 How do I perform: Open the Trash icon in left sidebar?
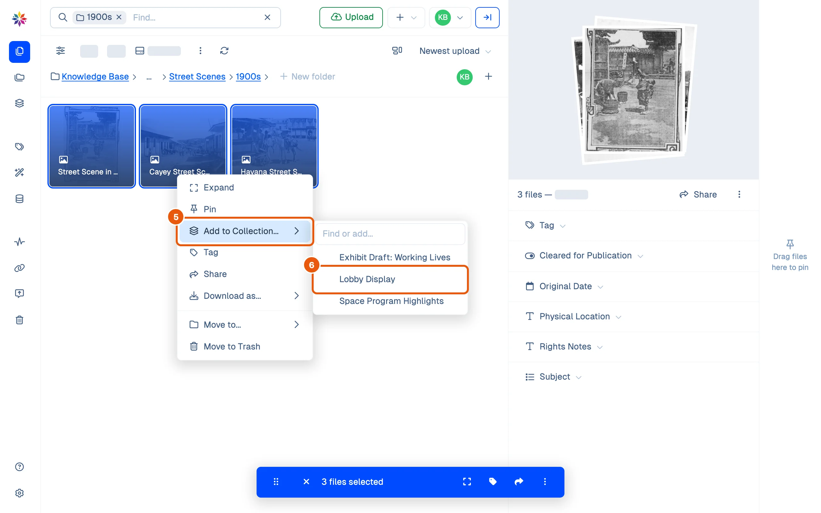tap(19, 320)
